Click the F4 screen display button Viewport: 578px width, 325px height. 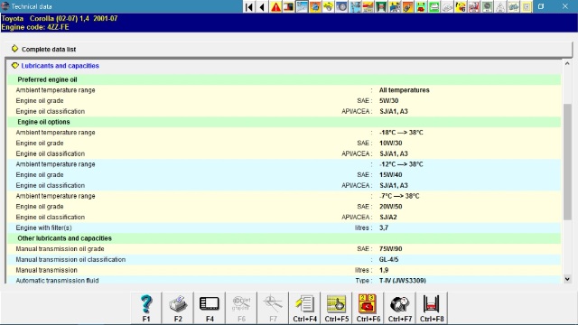coord(210,308)
